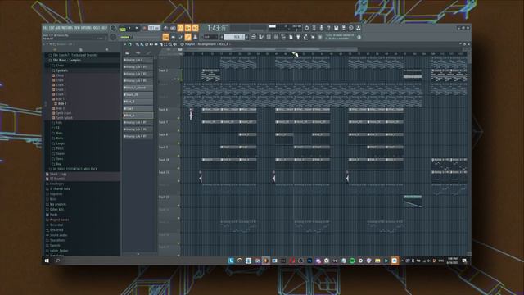
Task: Stop playback with the stop button
Action: [x=137, y=29]
